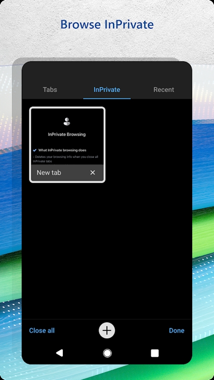Open the InPrivate Browsing tab thumbnail
Viewport: 214px width, 380px height.
pyautogui.click(x=67, y=137)
